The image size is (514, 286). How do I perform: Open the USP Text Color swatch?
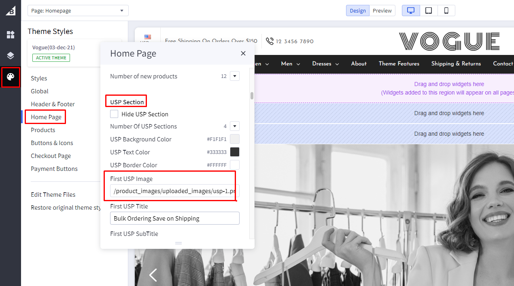(235, 152)
